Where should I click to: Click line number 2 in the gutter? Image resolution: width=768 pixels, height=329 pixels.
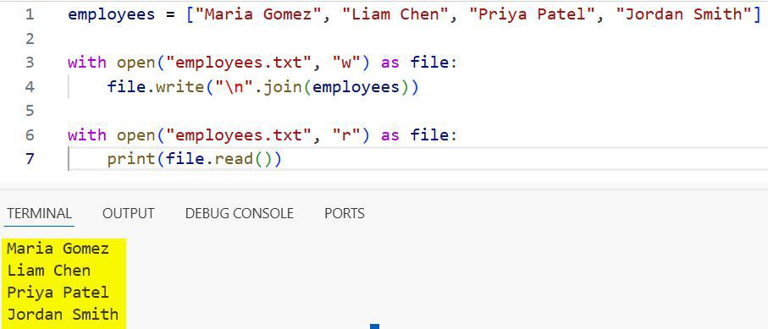click(30, 39)
